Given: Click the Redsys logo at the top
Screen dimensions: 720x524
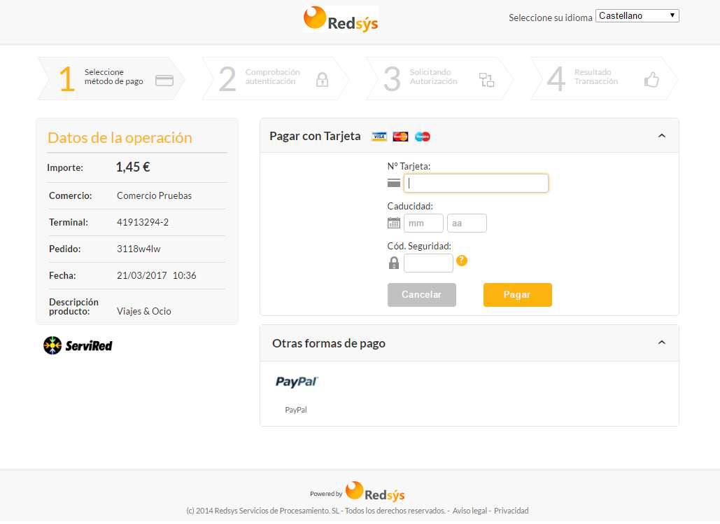Looking at the screenshot, I should [x=340, y=20].
